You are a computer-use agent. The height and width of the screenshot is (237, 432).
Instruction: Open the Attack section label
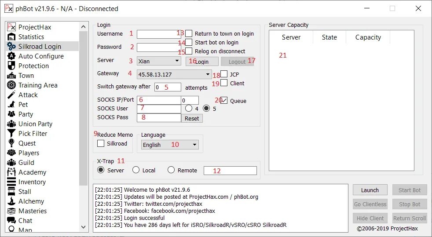click(x=28, y=95)
